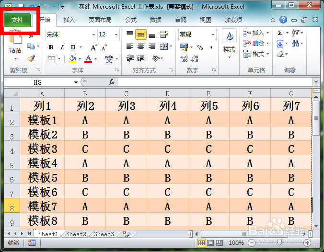
Task: Open the 数据 ribbon tab
Action: click(x=155, y=20)
